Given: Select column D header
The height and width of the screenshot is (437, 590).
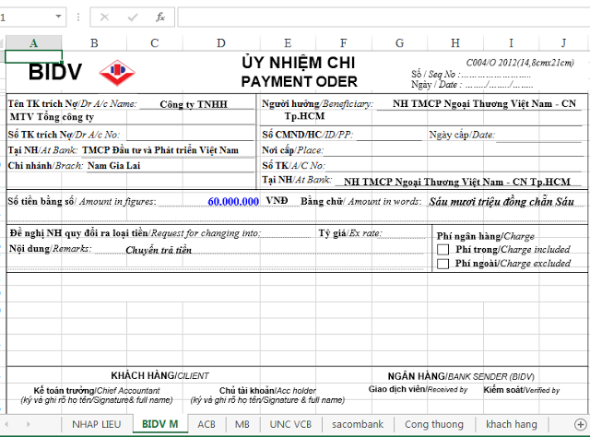Looking at the screenshot, I should click(220, 42).
